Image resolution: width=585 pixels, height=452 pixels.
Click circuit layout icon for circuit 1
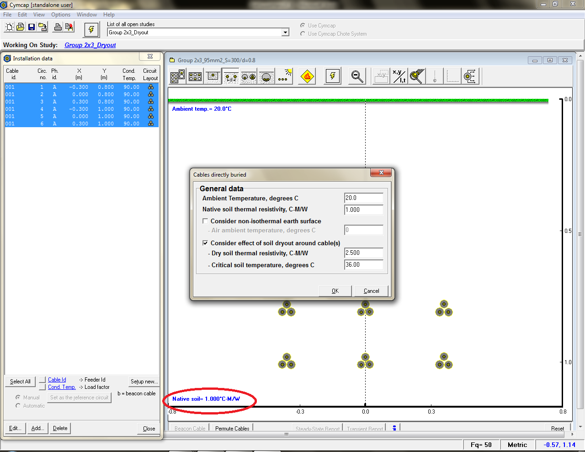pyautogui.click(x=151, y=87)
